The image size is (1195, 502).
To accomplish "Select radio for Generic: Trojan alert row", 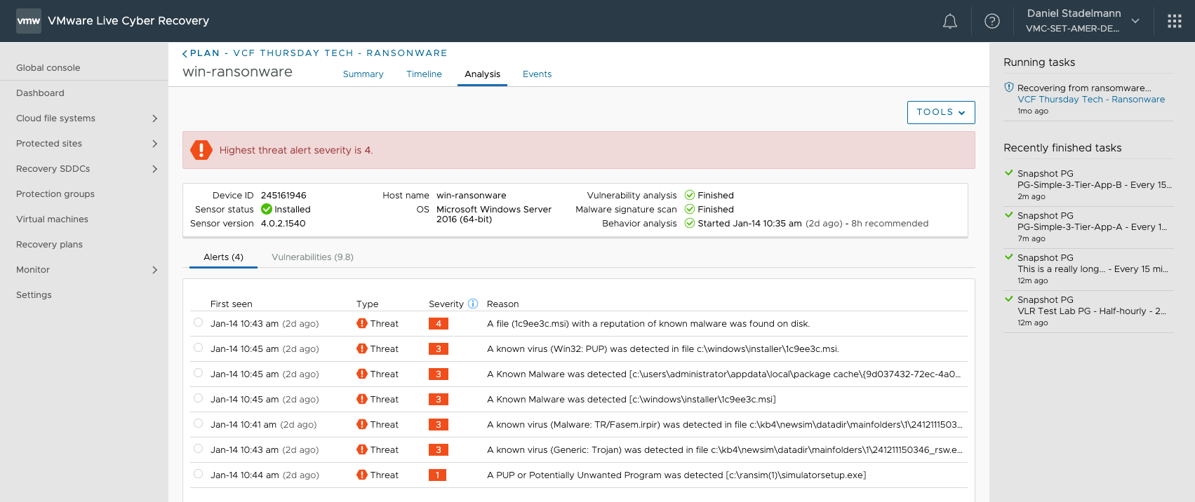I will [199, 449].
